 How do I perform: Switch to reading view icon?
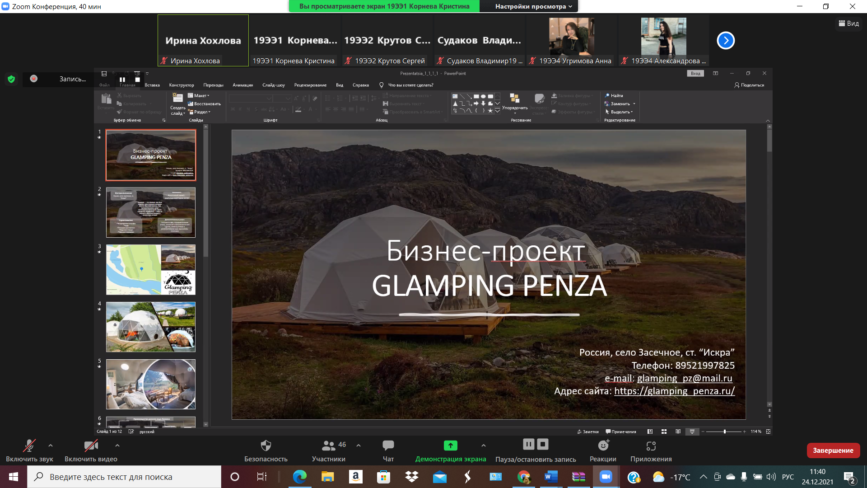[678, 432]
